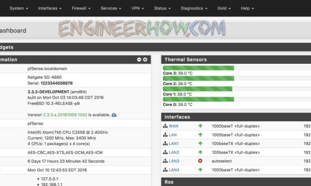Open the Status menu
Viewport: 311px width, 186px height.
[162, 8]
